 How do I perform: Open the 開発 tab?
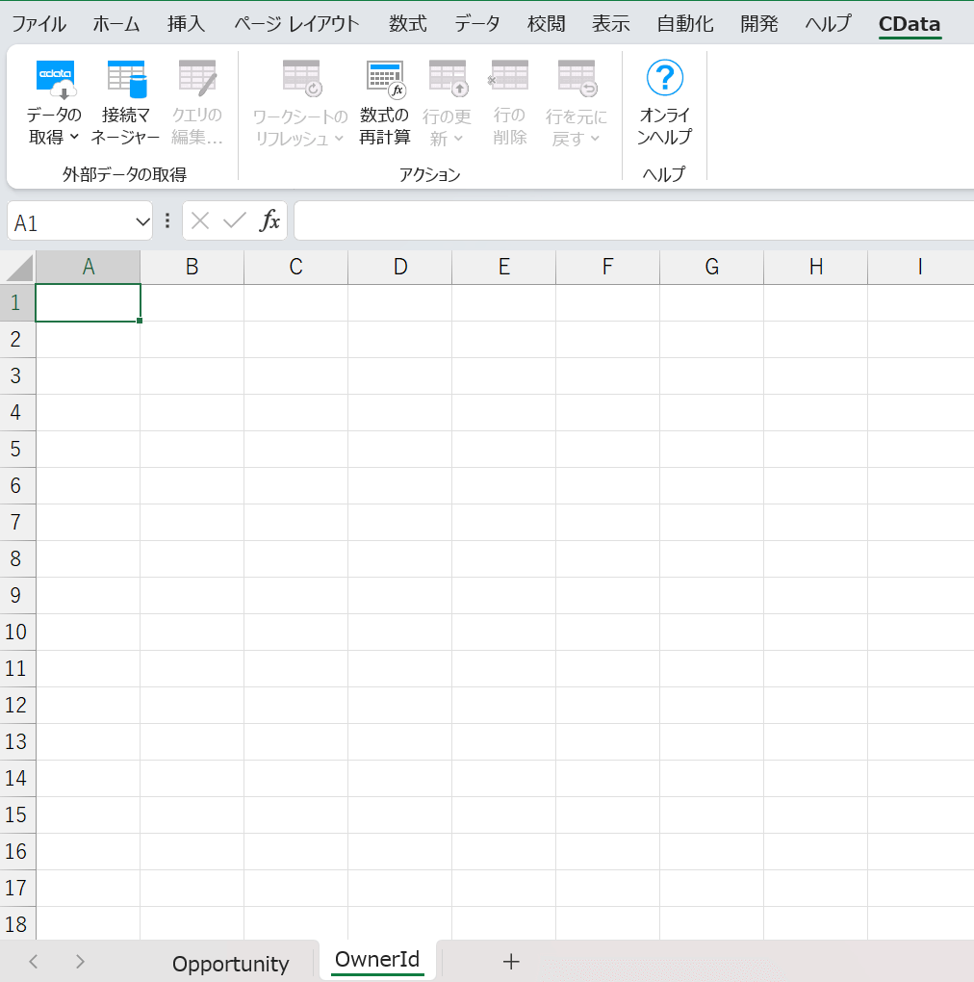point(758,24)
